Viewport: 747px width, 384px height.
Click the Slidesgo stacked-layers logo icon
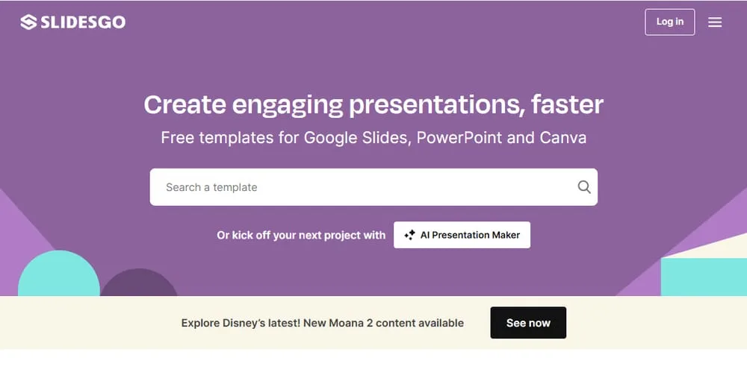28,22
